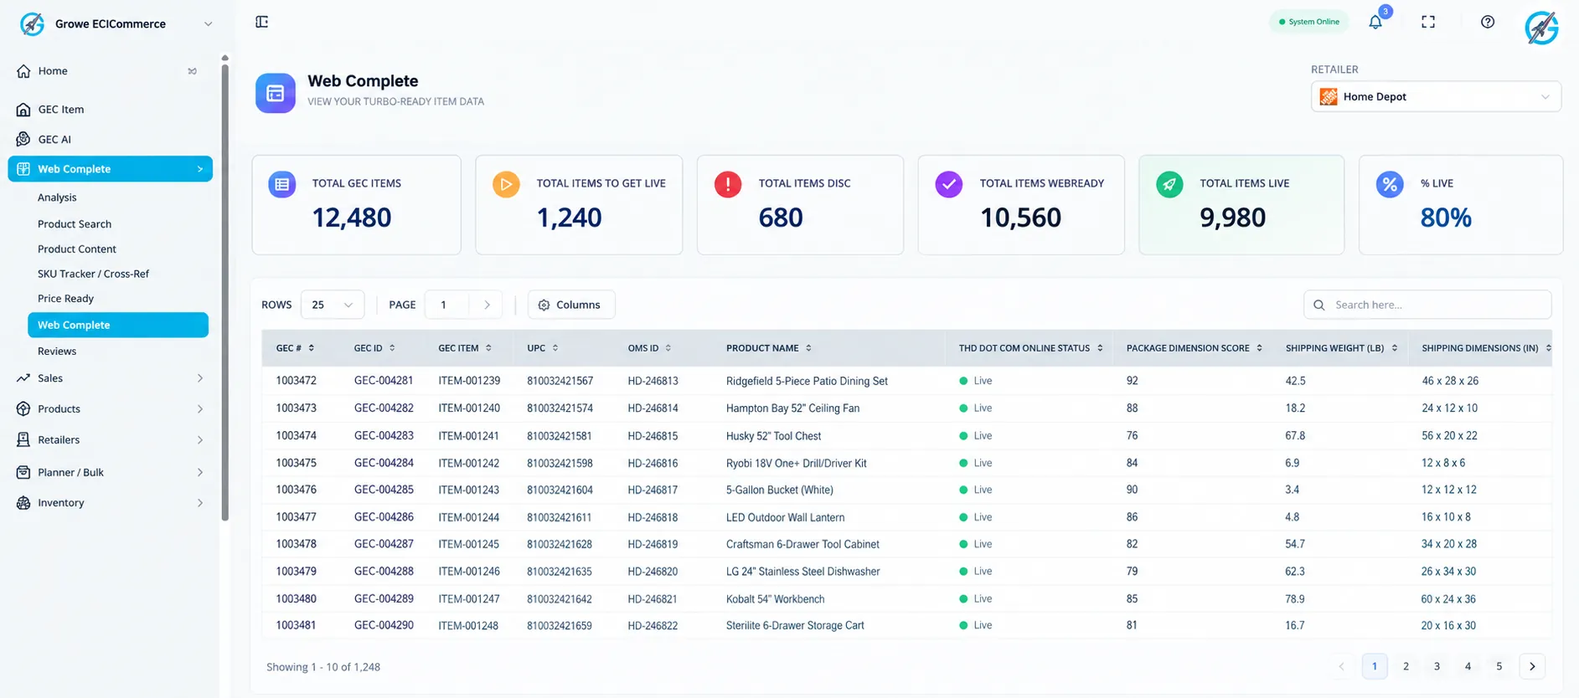Image resolution: width=1579 pixels, height=698 pixels.
Task: Sort by Shipping Weight (LB) arrows
Action: coord(1395,348)
